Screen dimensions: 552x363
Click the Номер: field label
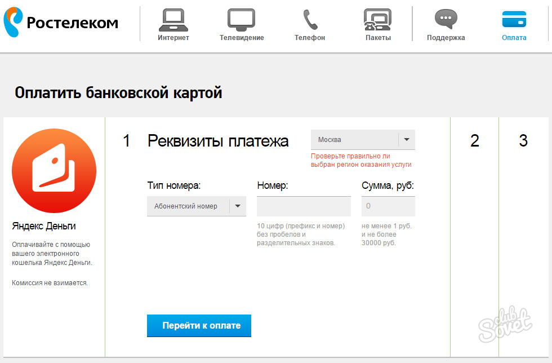click(x=273, y=186)
